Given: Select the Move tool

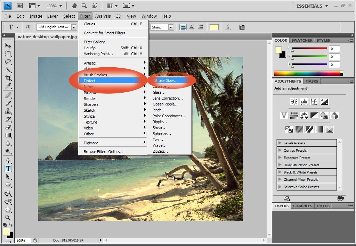Looking at the screenshot, I should tap(8, 46).
